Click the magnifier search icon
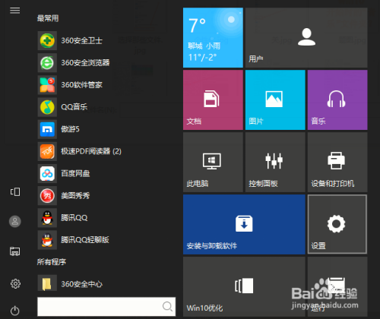The image size is (380, 319). tap(167, 307)
